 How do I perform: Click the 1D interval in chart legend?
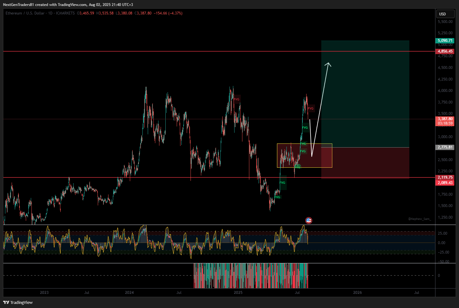point(50,13)
